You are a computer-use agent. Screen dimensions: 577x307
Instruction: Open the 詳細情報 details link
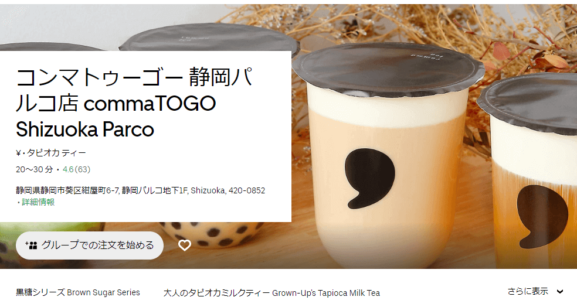pyautogui.click(x=38, y=202)
